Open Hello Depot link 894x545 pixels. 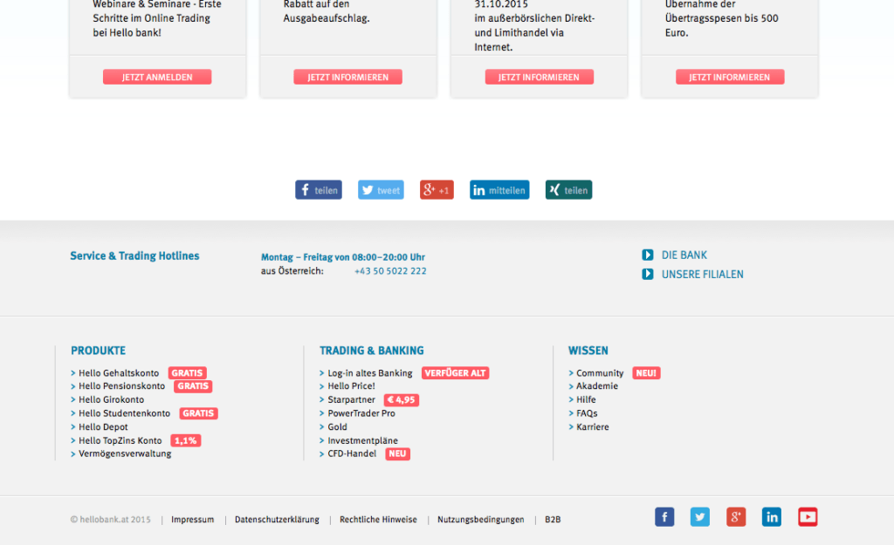tap(103, 427)
